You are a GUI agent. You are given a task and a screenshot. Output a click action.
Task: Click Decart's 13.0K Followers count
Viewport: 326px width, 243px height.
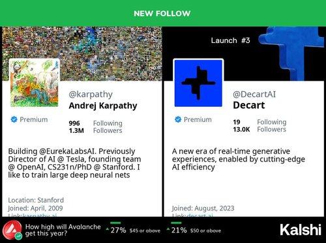tap(259, 130)
